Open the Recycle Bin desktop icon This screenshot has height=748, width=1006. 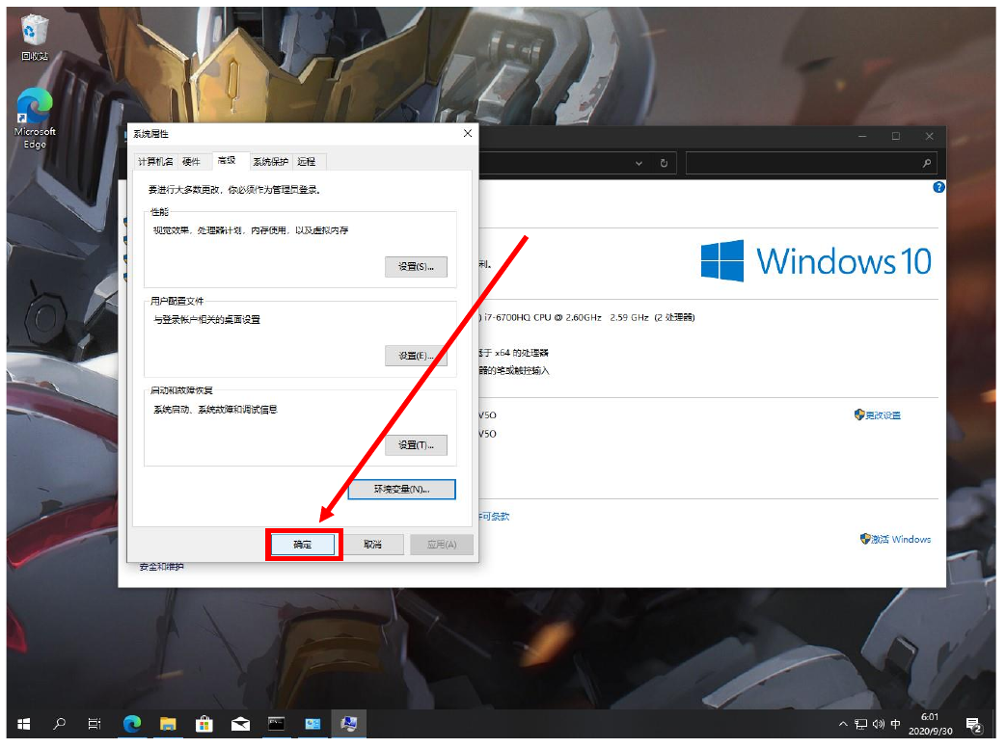[35, 35]
